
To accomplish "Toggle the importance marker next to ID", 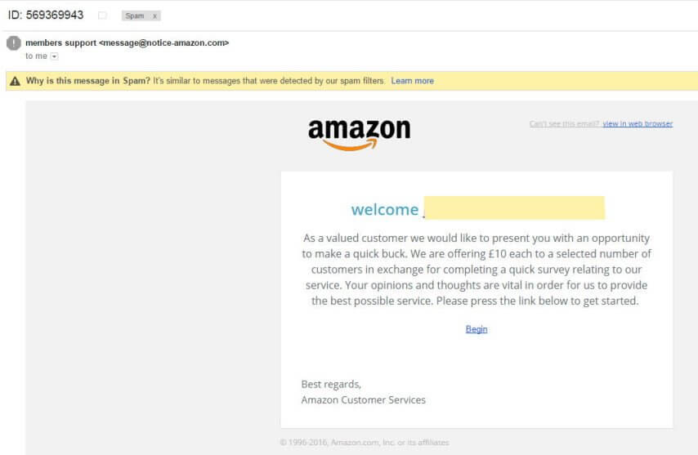I will (x=102, y=16).
